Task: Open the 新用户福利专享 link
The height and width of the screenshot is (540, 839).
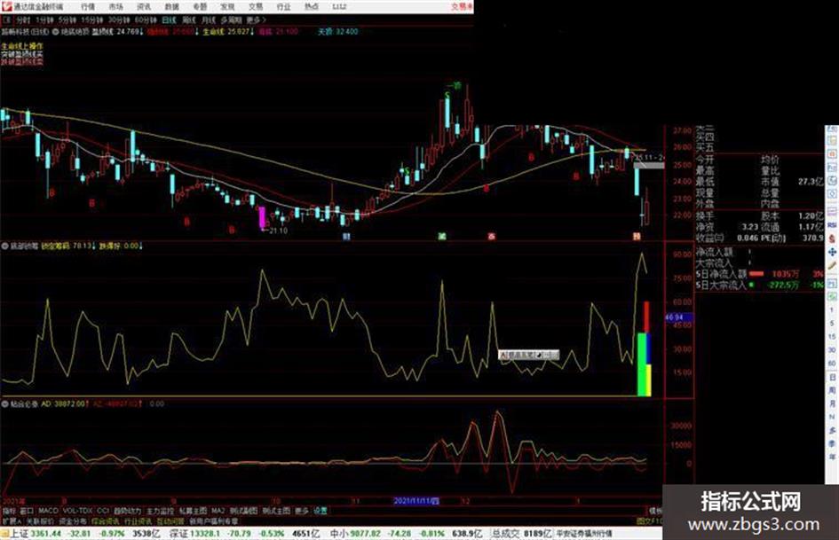Action: pos(213,521)
